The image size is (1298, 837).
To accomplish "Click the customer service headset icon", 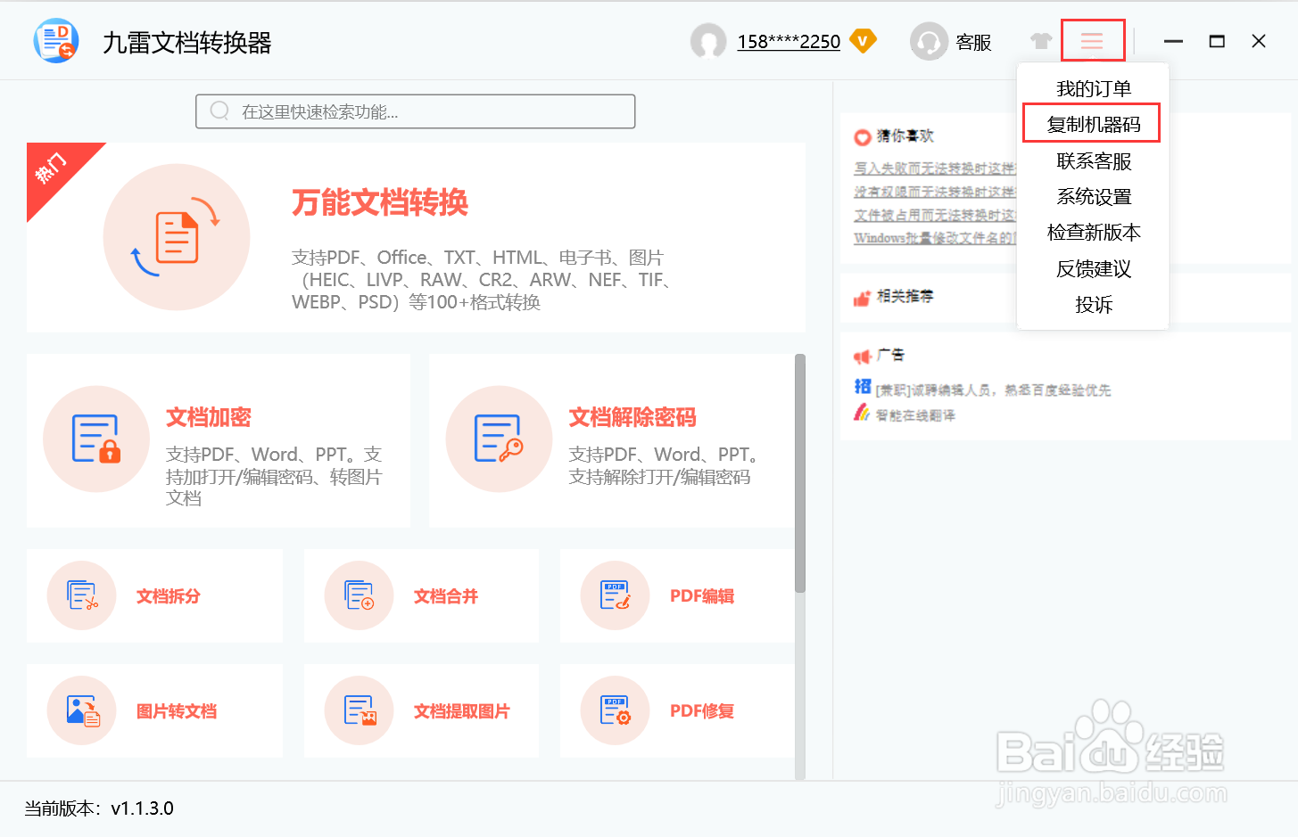I will point(929,41).
